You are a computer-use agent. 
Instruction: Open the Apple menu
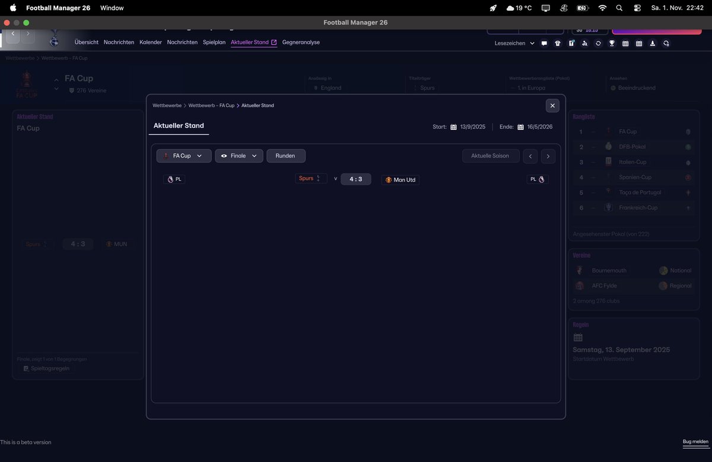pyautogui.click(x=12, y=8)
